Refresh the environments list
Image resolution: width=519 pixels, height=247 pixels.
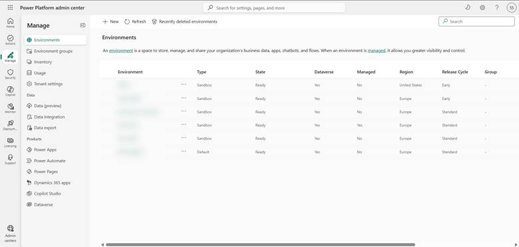(135, 21)
